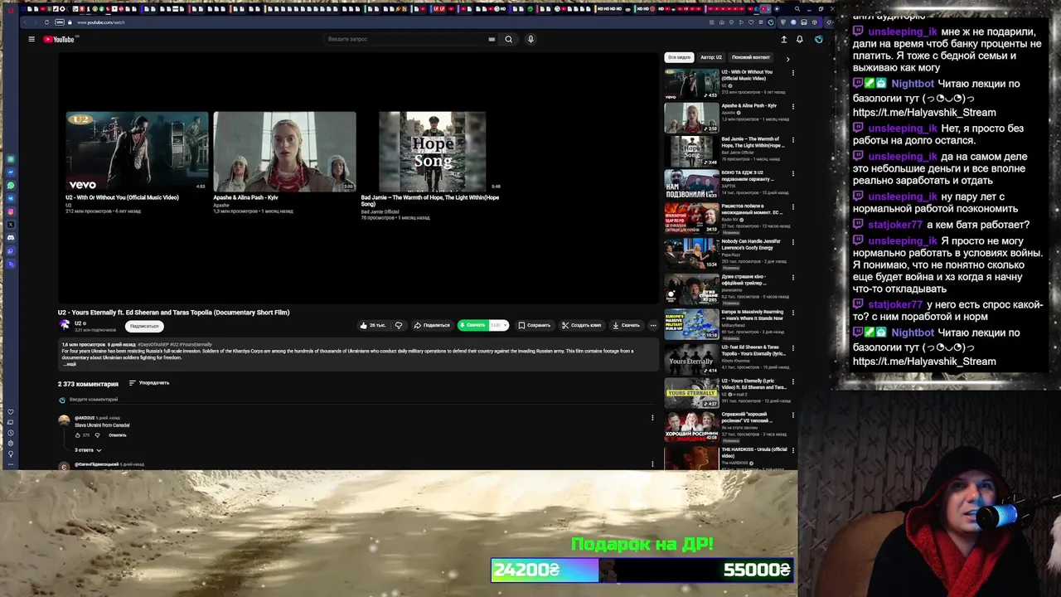Screen dimensions: 1061x597
Task: Click the browser reload button
Action: pyautogui.click(x=46, y=22)
